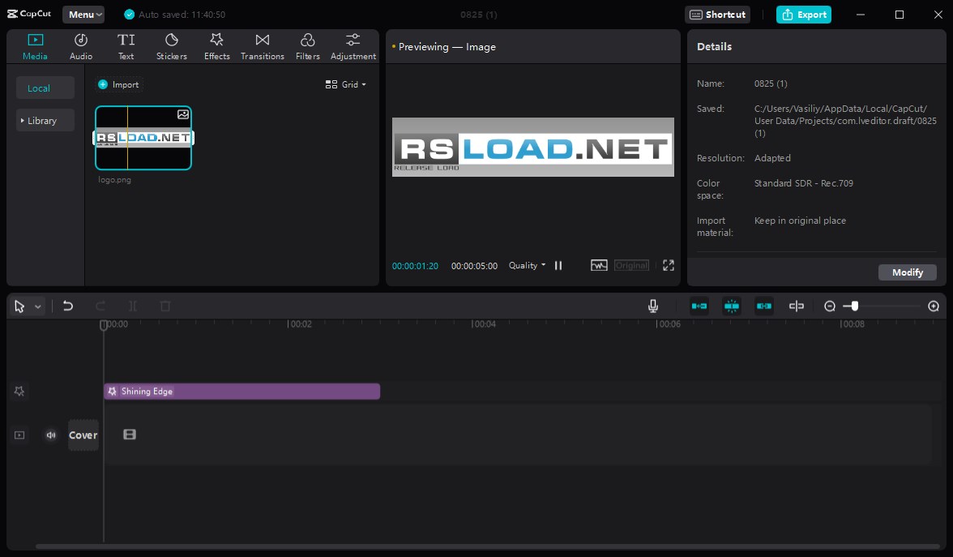
Task: Click the zoom in timeline plus icon
Action: coord(934,306)
